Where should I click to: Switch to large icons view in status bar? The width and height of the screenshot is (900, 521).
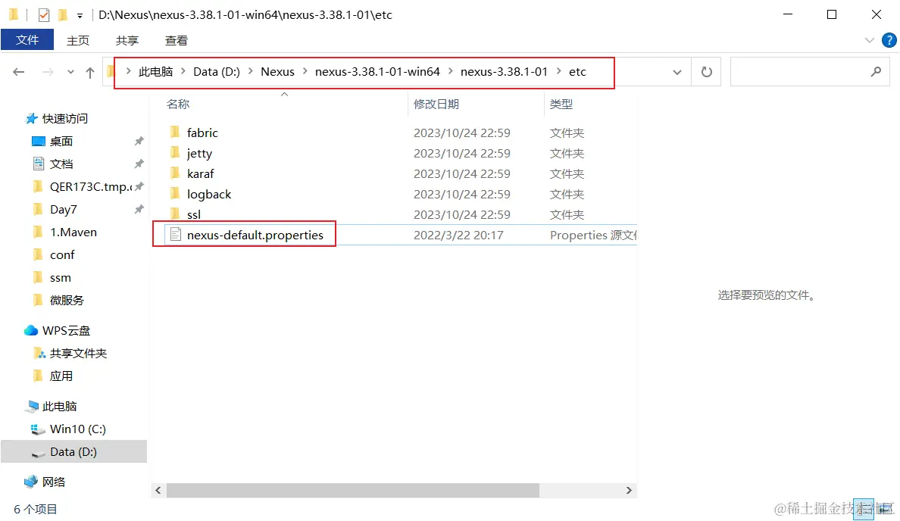(886, 509)
